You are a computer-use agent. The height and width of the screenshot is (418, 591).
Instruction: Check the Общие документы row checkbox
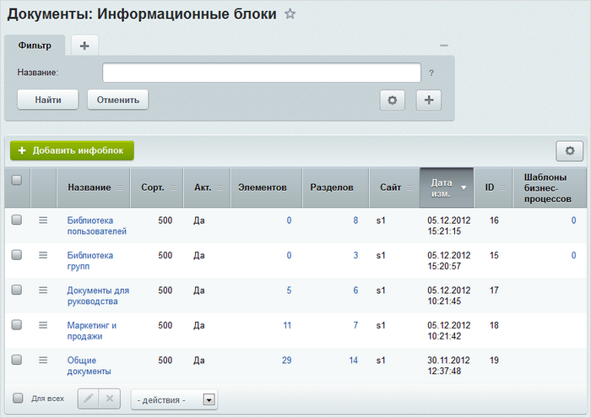[17, 360]
